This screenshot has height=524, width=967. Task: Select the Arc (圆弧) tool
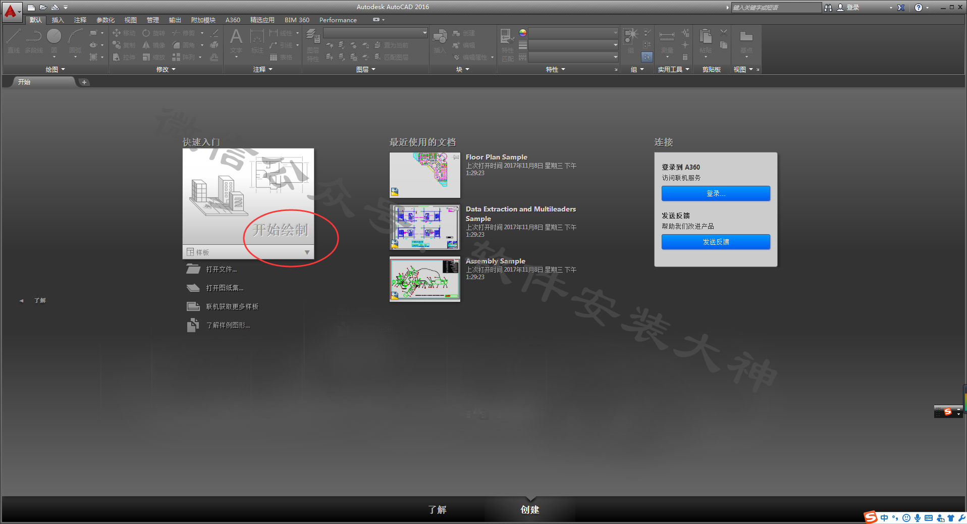pos(75,41)
